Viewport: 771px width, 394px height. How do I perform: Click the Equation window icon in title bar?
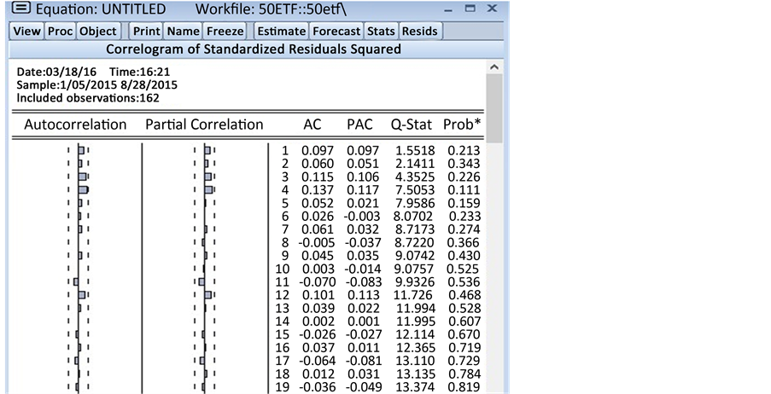[19, 9]
